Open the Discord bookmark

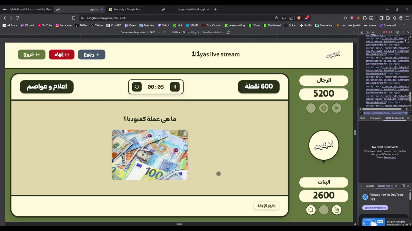coord(27,25)
